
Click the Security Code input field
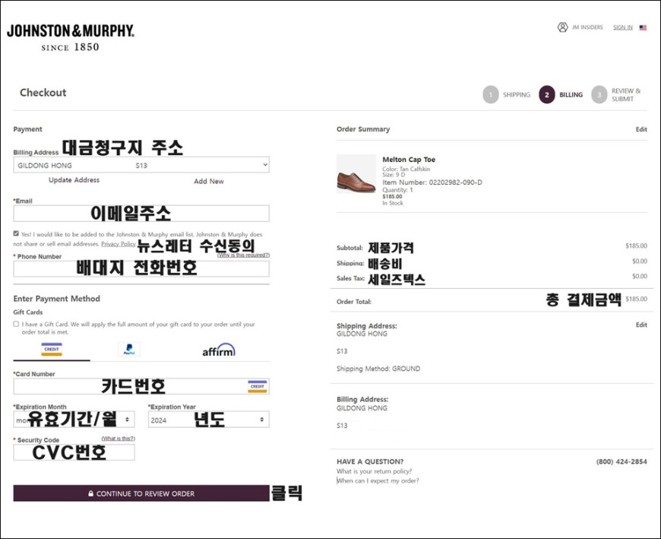pyautogui.click(x=74, y=452)
